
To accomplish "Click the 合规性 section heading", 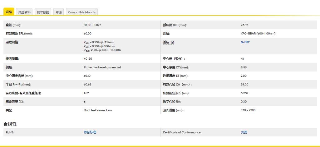I will [x=10, y=124].
